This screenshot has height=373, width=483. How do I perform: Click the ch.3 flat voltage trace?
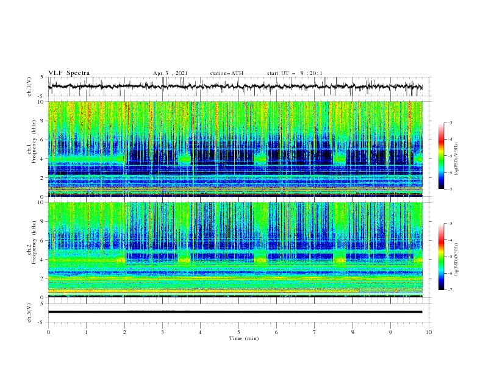coord(235,312)
